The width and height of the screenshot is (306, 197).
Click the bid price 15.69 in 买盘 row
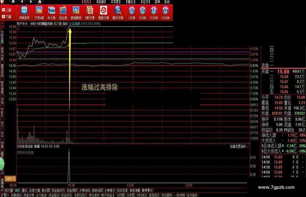click(283, 72)
